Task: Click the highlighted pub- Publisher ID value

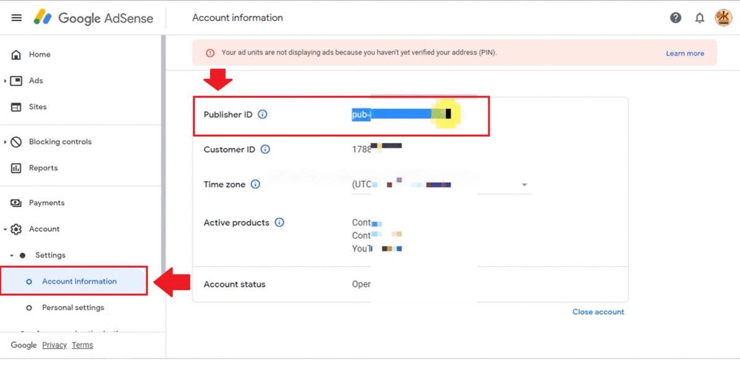Action: [x=401, y=115]
